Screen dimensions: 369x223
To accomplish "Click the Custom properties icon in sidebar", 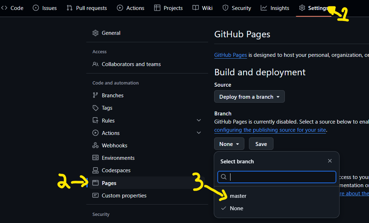I will coord(95,196).
